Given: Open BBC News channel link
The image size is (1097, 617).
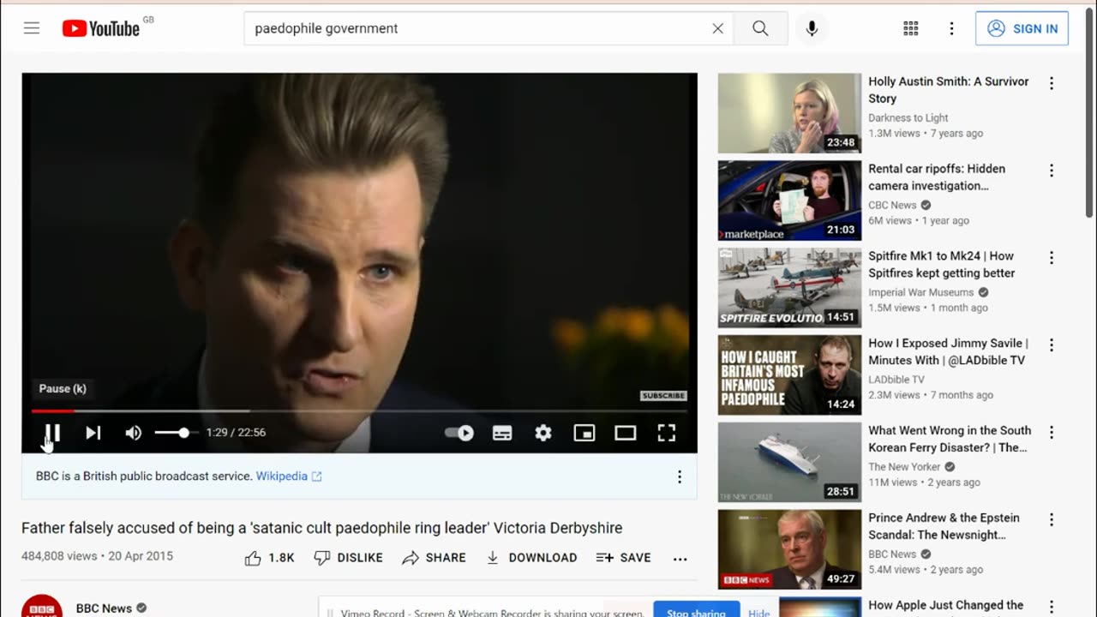Looking at the screenshot, I should coord(104,608).
